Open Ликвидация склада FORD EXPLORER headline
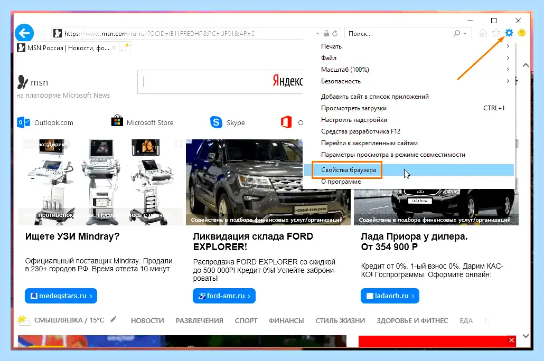 pos(254,241)
